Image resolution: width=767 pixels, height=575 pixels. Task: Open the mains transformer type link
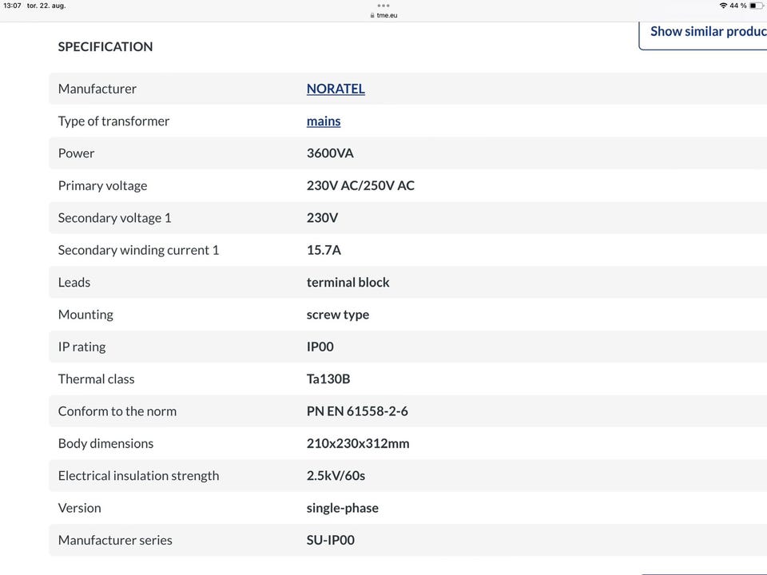pos(324,121)
